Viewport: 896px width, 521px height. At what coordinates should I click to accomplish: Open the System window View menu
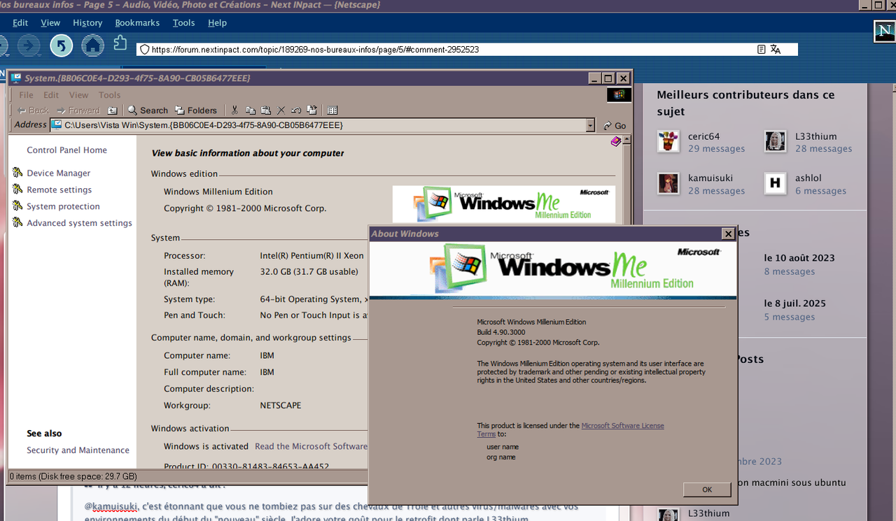coord(78,95)
